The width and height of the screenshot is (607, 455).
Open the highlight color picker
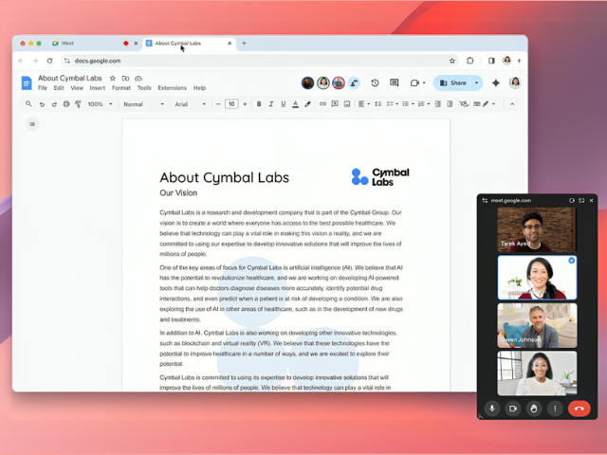307,104
